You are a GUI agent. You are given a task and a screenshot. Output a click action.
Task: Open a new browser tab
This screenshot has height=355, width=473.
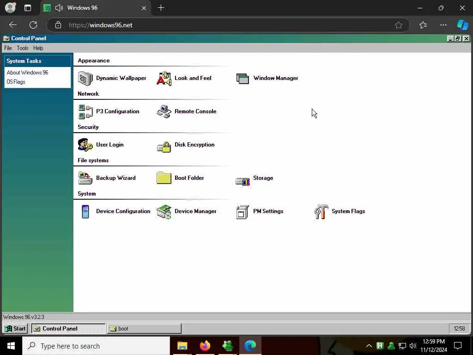(x=161, y=8)
